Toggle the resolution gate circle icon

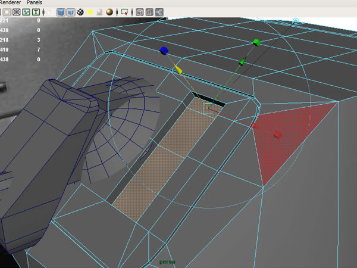pyautogui.click(x=7, y=12)
